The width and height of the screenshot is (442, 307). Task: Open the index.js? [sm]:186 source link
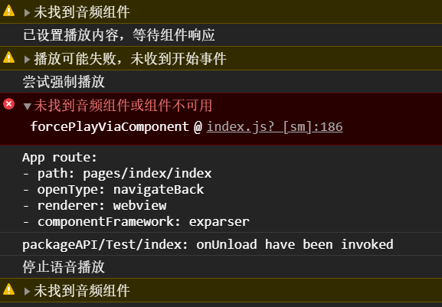(274, 127)
